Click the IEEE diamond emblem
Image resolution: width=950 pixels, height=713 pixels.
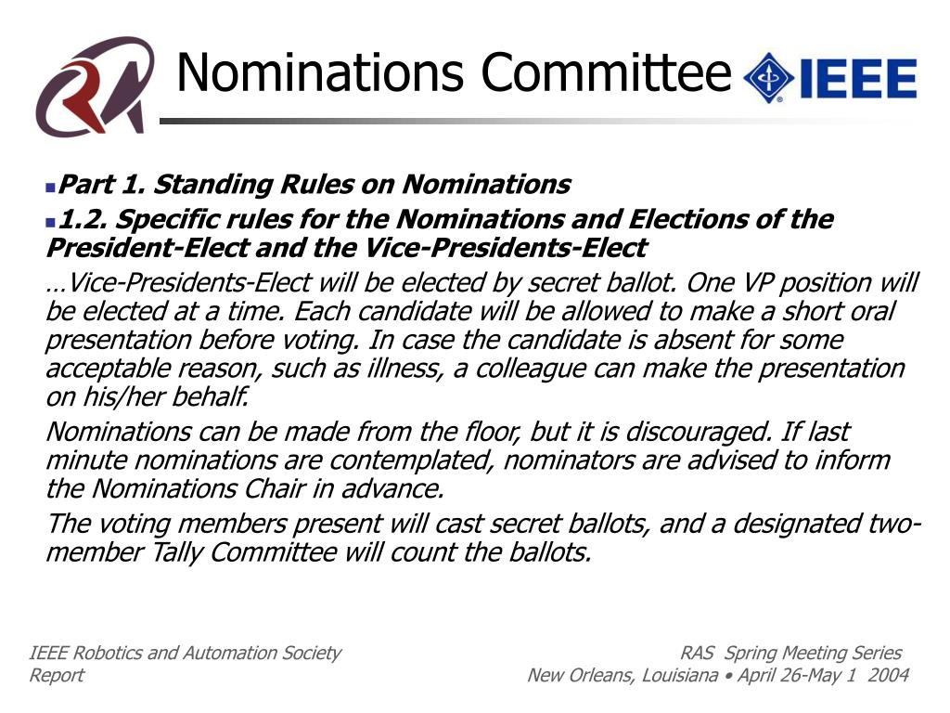(768, 78)
